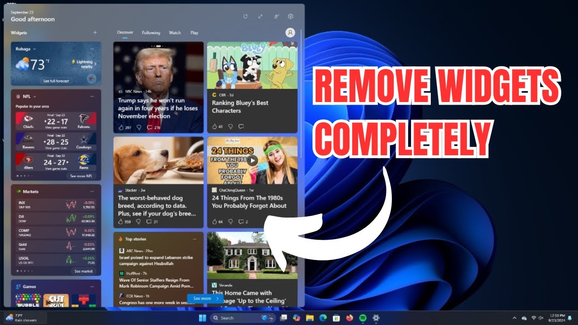Screen dimensions: 578x325
Task: Open Microsoft Edge from taskbar
Action: tap(323, 318)
